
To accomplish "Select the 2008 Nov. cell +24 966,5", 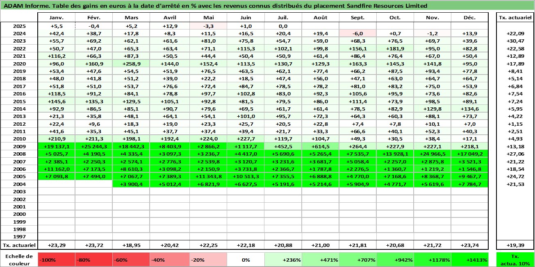I will tap(433, 154).
